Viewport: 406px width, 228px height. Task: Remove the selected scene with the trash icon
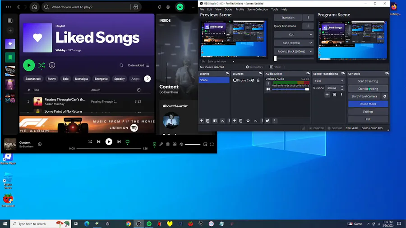208,121
